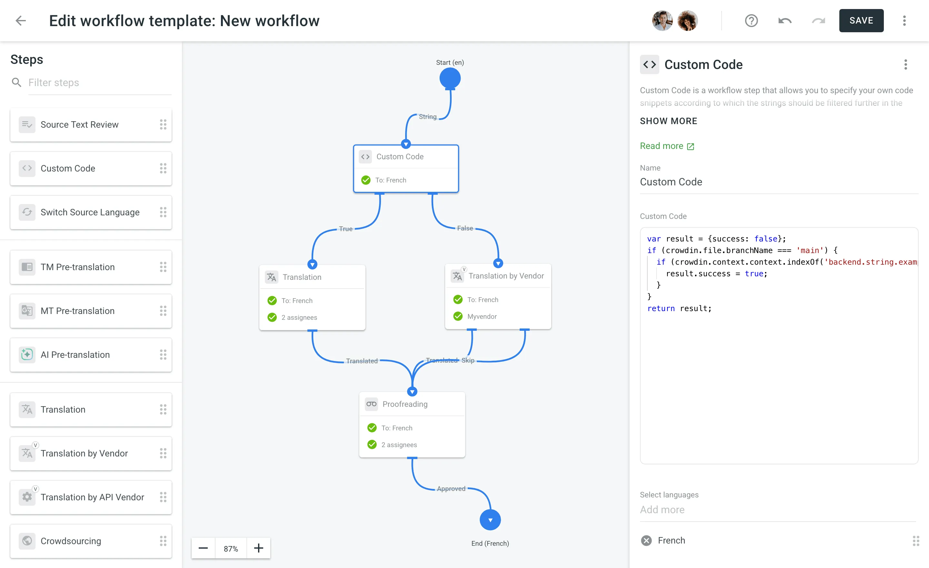This screenshot has width=929, height=568.
Task: Click the TM Pre-translation step icon
Action: [26, 267]
